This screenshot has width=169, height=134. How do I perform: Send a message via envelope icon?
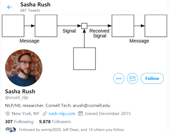point(132,79)
